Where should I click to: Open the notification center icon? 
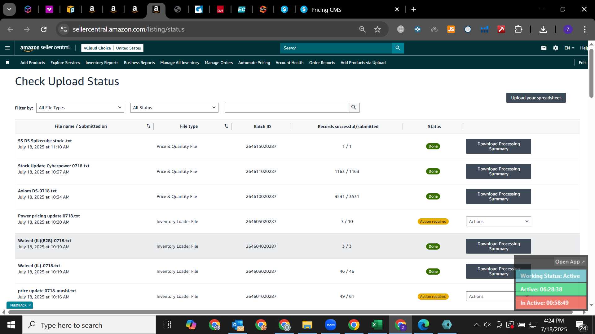581,325
